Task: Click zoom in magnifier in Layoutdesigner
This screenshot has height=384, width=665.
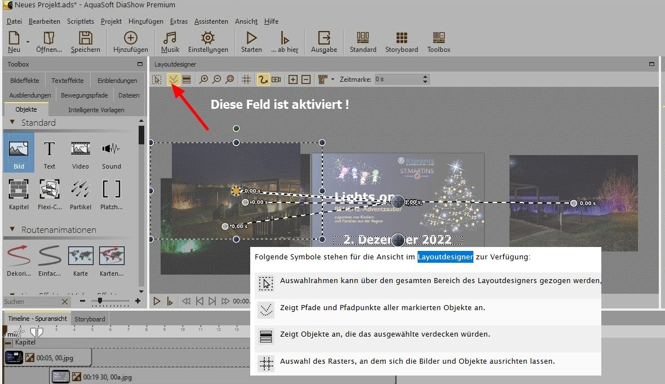Action: point(204,80)
